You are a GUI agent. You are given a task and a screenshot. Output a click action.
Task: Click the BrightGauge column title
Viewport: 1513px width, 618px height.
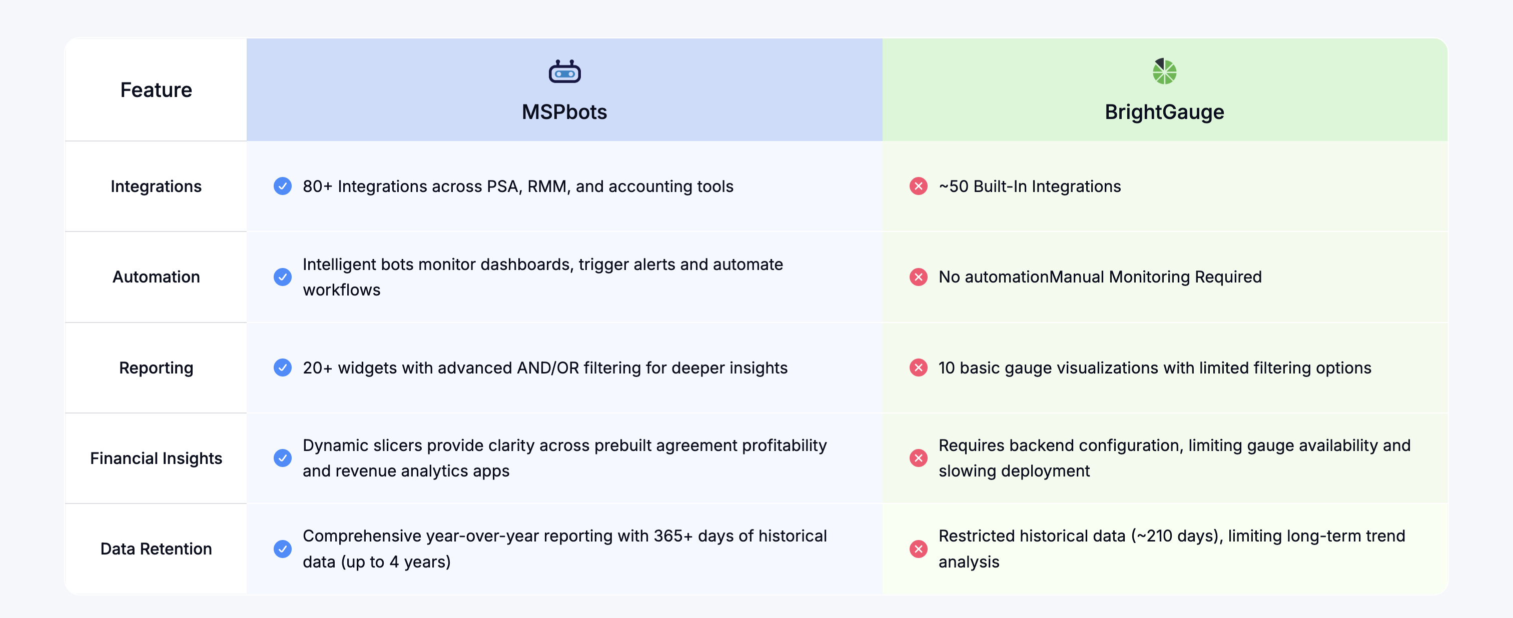click(1164, 112)
